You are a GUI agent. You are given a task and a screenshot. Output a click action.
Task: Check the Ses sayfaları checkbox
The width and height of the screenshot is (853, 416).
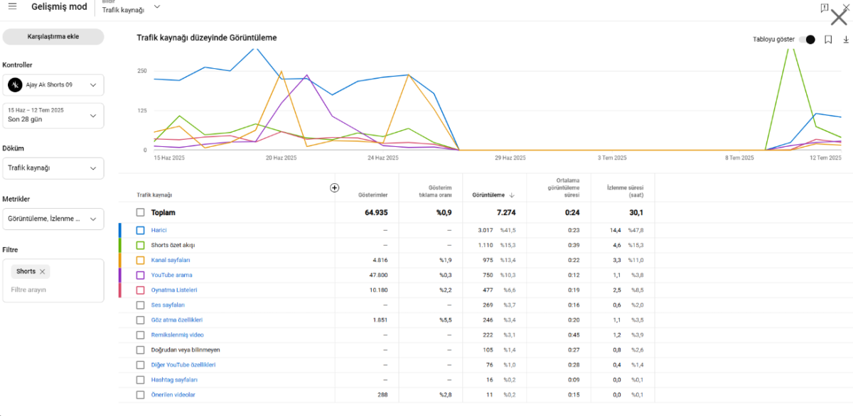[x=140, y=305]
